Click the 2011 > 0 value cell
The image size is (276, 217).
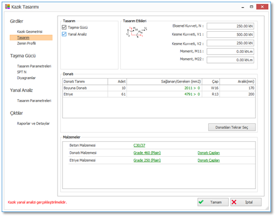click(x=164, y=88)
